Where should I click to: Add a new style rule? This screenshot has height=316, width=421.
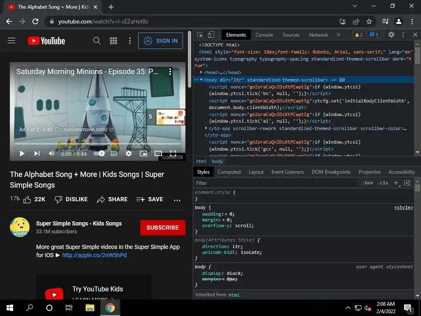point(396,183)
